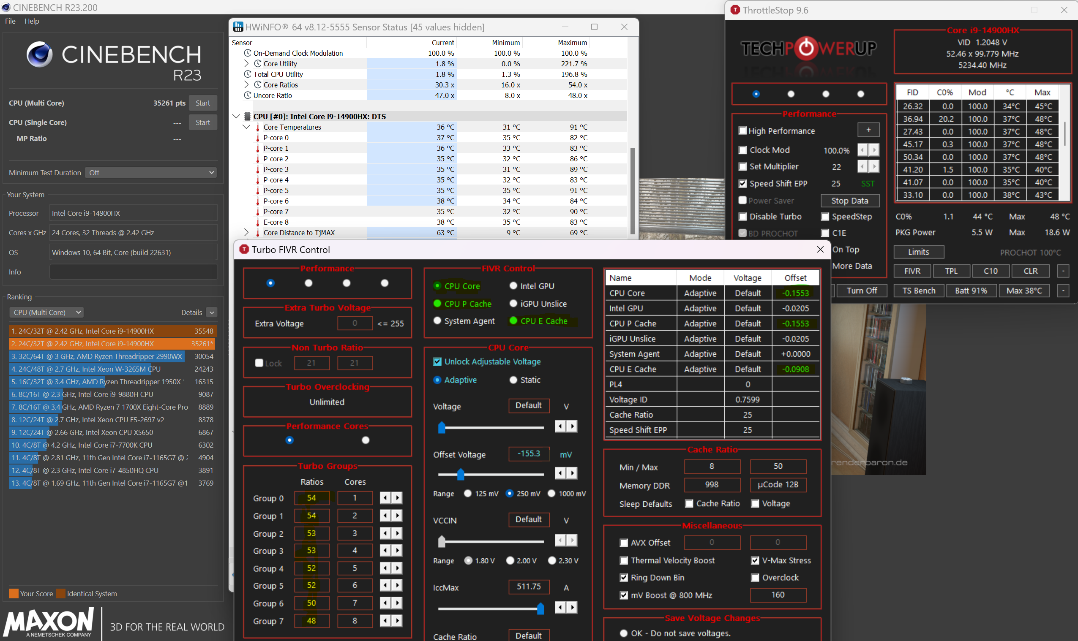Click the Offset column header in FIVR table
The height and width of the screenshot is (641, 1078).
795,278
